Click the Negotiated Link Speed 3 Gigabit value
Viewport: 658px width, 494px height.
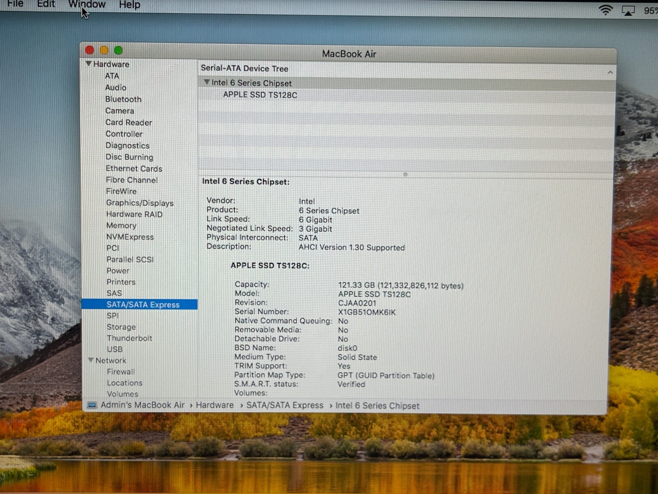(x=315, y=229)
